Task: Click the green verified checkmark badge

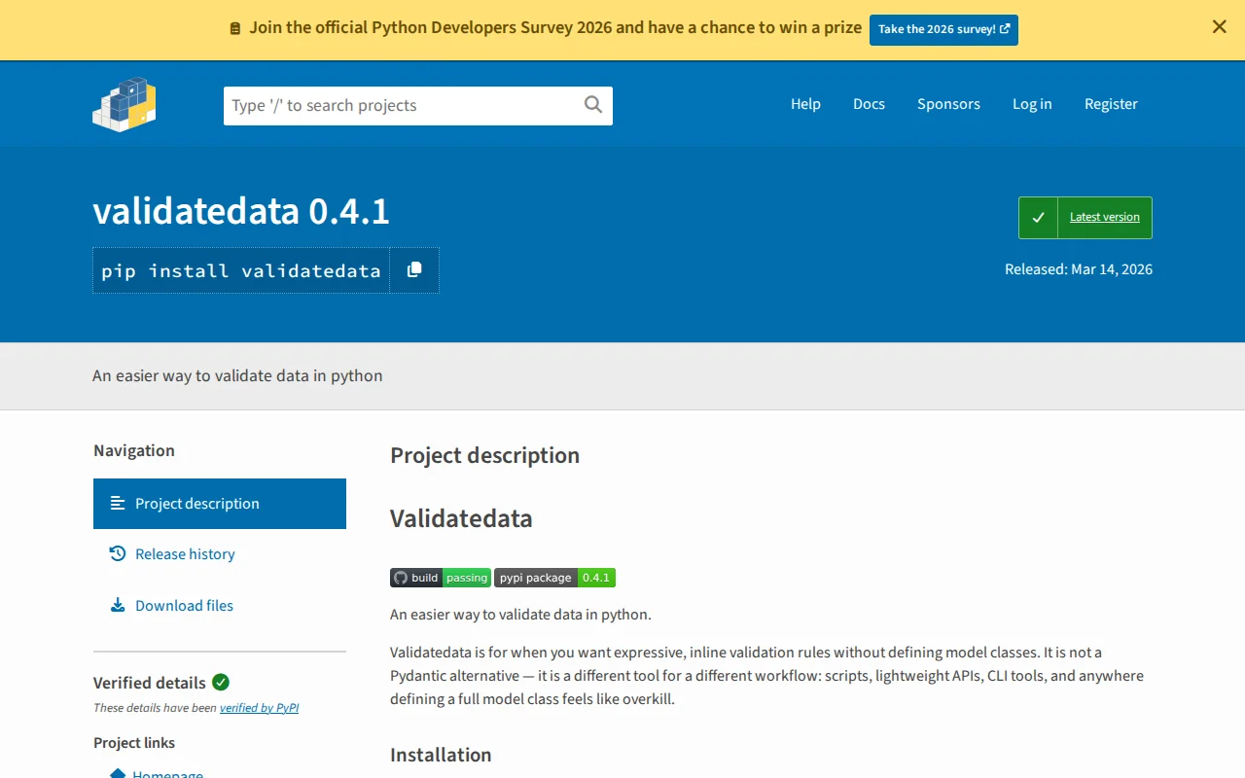Action: [x=221, y=682]
